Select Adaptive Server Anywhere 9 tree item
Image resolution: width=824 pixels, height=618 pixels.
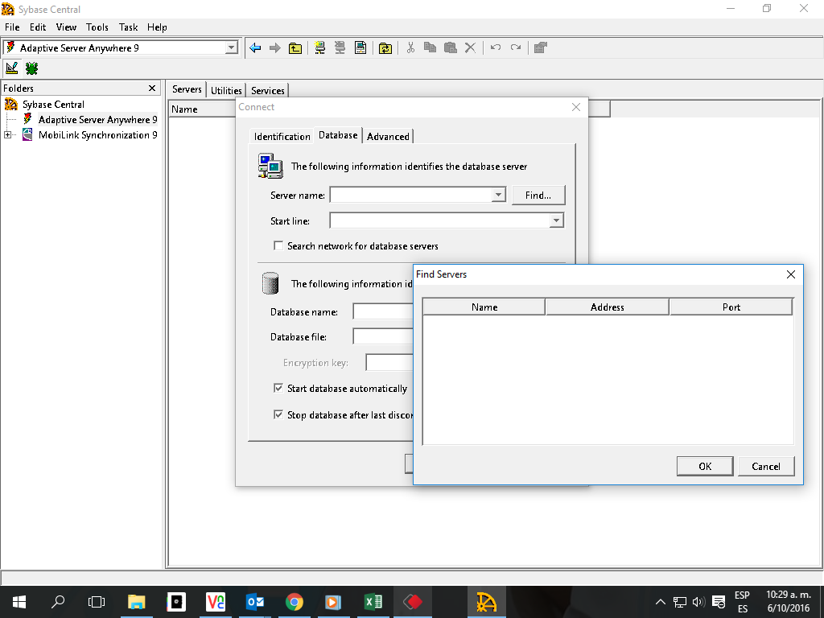coord(97,119)
